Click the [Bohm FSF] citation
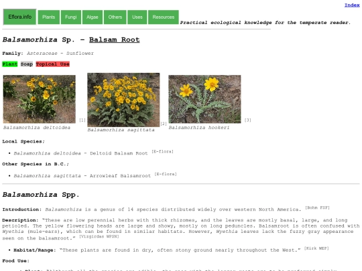Screen dimensions: 362x271 point(317,207)
